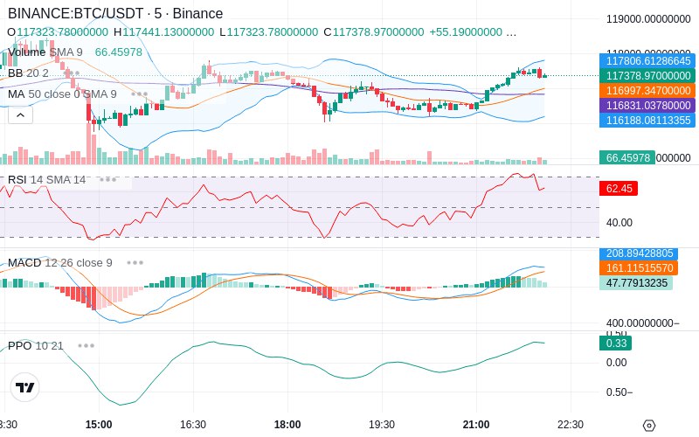Open more options for PPO 10 21
The width and height of the screenshot is (699, 437).
(x=86, y=345)
